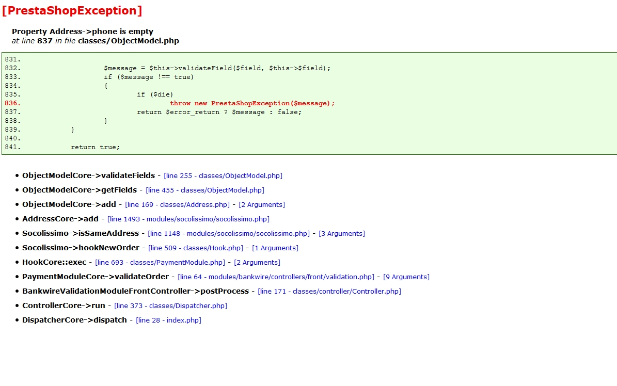This screenshot has height=386, width=617.
Task: Expand [2 Arguments] for ObjectModelCore->add
Action: tap(262, 204)
